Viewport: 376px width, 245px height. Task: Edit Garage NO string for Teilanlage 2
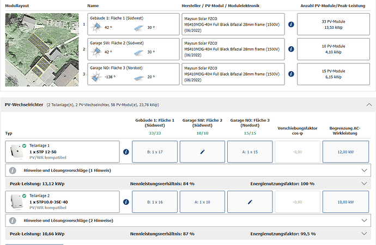[x=250, y=202]
